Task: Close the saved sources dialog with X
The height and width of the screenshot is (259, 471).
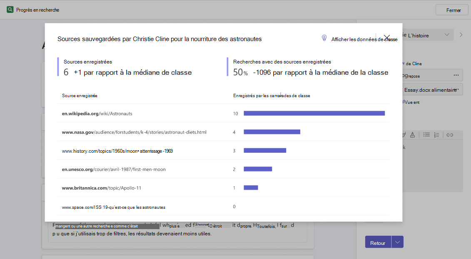Action: [x=387, y=38]
